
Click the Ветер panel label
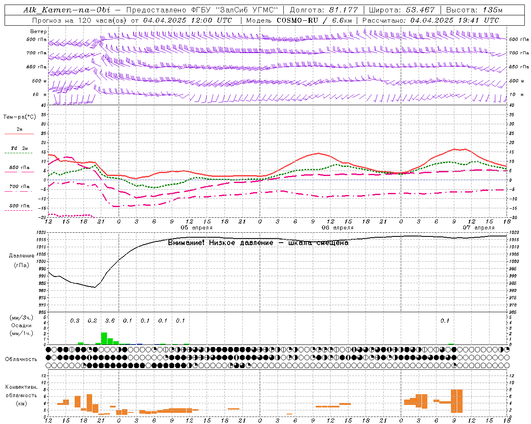click(39, 31)
